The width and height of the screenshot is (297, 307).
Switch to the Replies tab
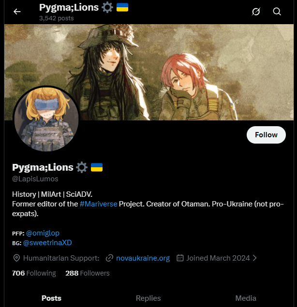pyautogui.click(x=148, y=298)
